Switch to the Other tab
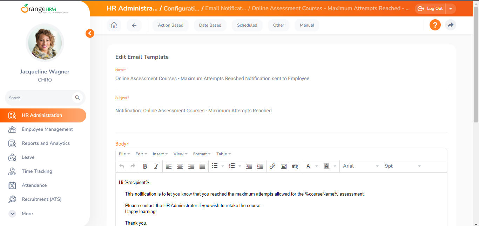 279,25
